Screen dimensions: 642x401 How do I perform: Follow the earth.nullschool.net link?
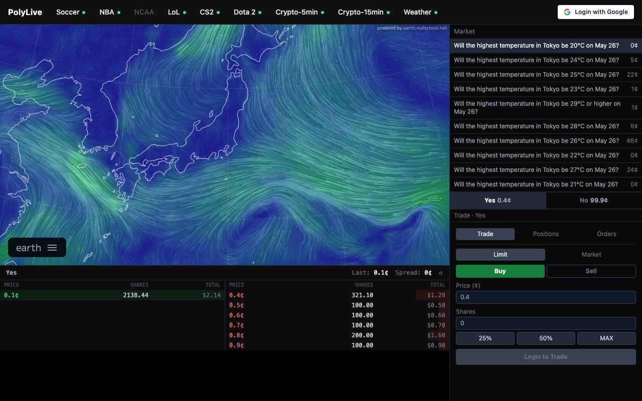coord(425,28)
